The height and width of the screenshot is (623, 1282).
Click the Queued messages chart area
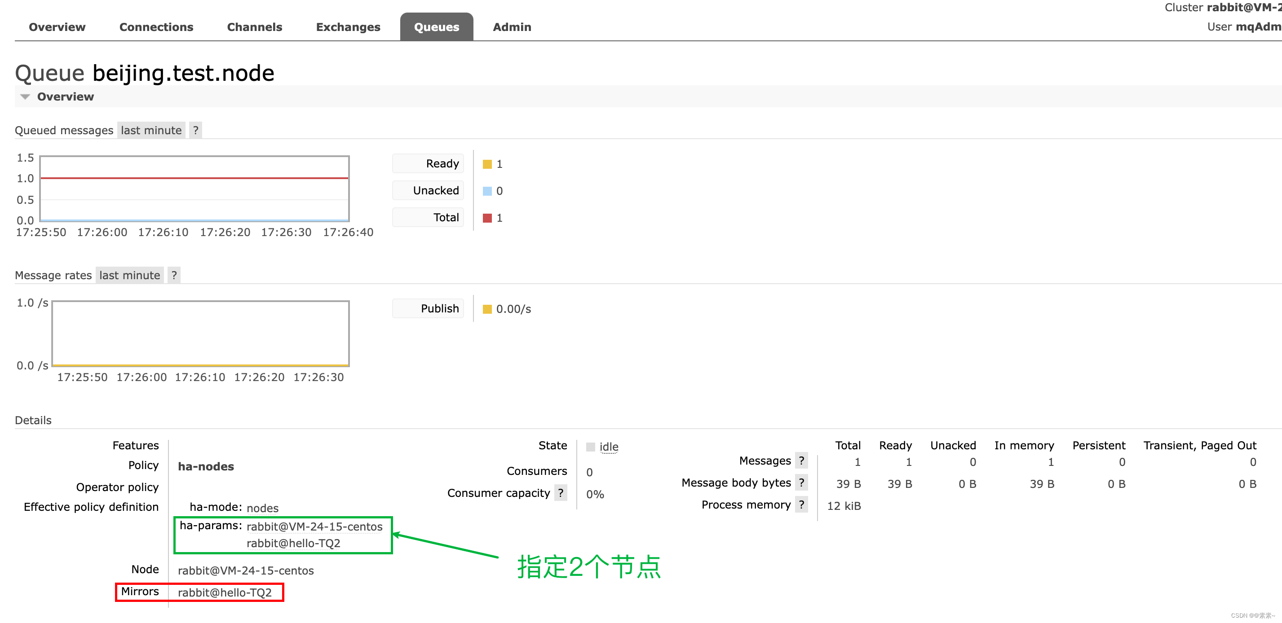tap(194, 189)
